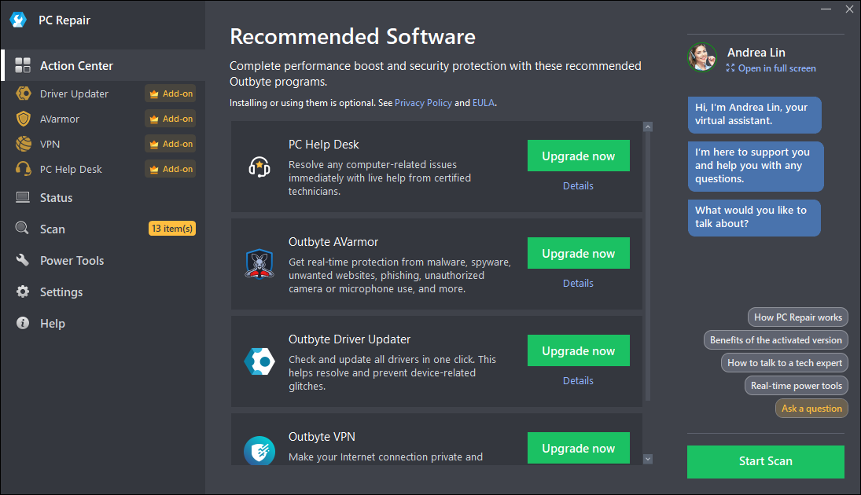Click the Scan magnifier icon
This screenshot has width=861, height=495.
coord(22,229)
